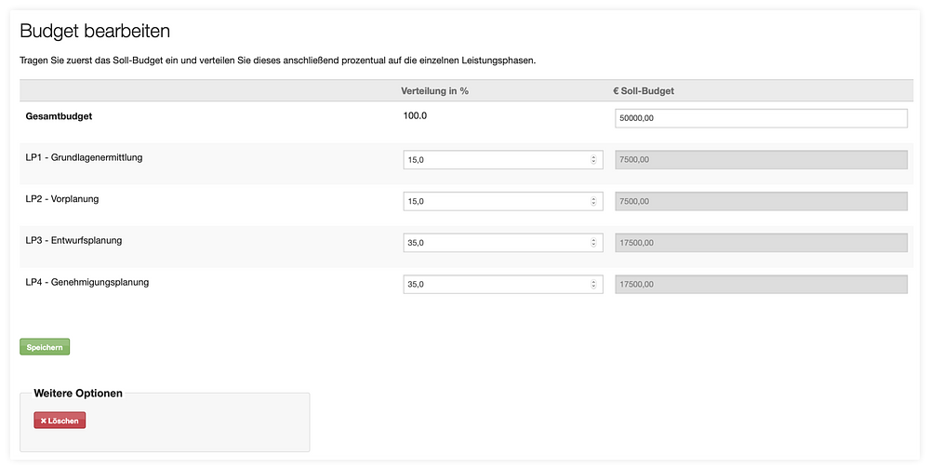Click the LP4 percentage stepper arrows
The image size is (930, 469).
pos(593,285)
